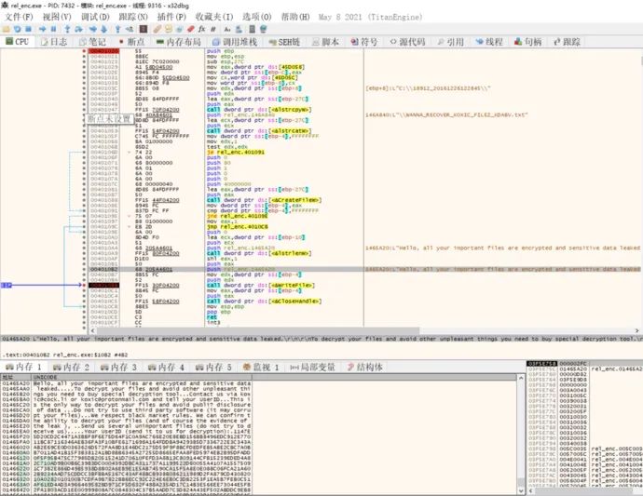
Task: Switch to the top 跟踪 trace tab
Action: [567, 42]
